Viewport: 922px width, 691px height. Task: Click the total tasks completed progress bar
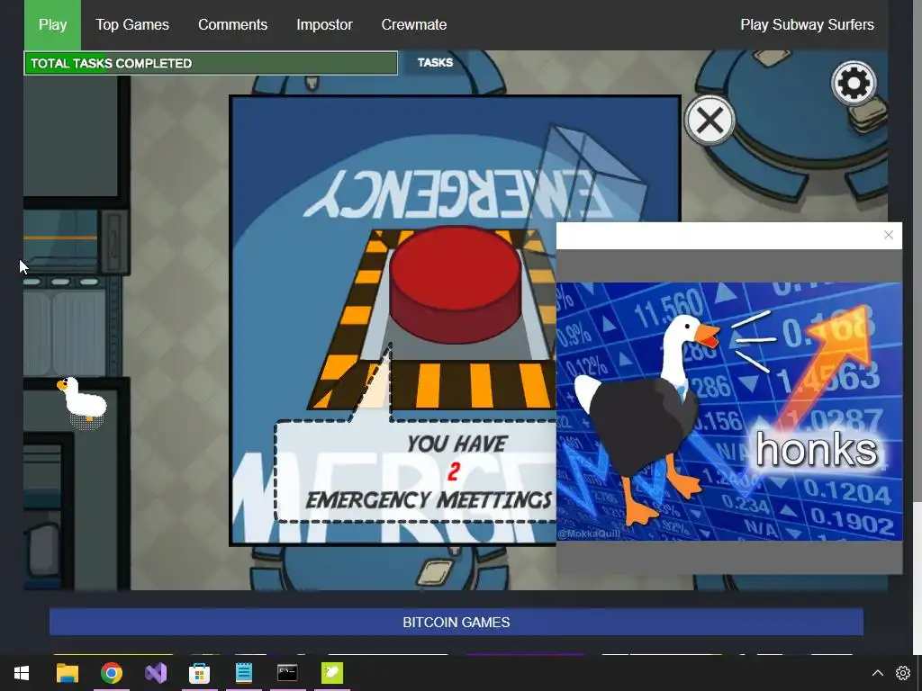point(211,64)
